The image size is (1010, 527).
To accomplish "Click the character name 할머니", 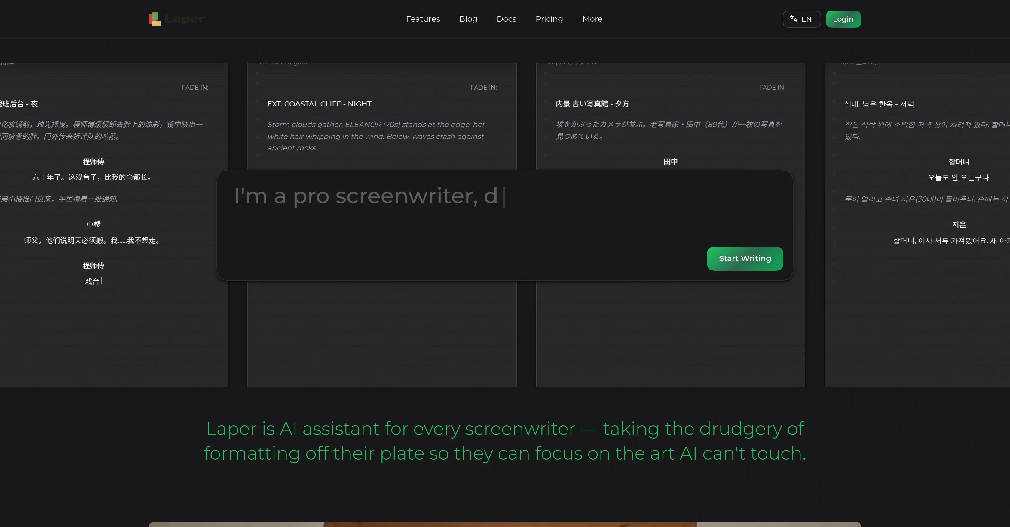I will (959, 162).
